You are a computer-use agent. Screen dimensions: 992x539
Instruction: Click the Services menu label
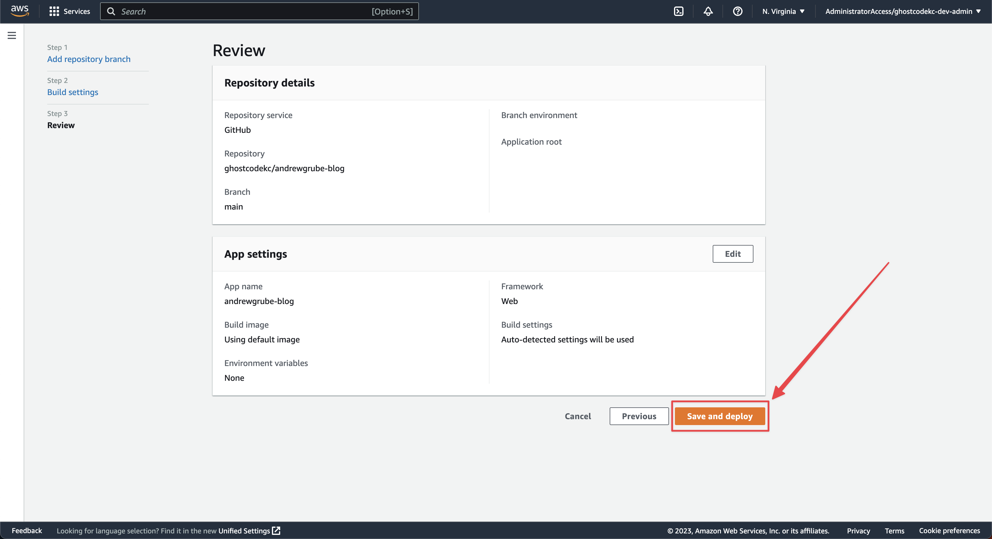click(x=77, y=11)
